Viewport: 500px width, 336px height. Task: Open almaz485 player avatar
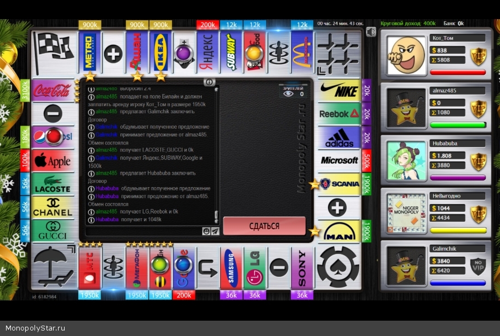pos(406,108)
